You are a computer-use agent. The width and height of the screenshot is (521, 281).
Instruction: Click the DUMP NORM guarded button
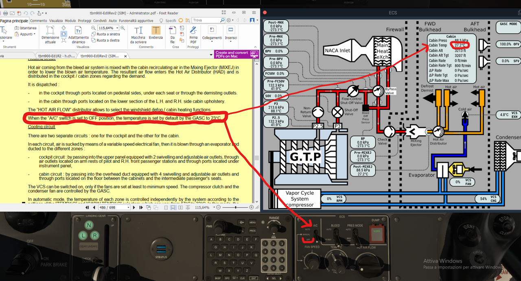point(377,234)
